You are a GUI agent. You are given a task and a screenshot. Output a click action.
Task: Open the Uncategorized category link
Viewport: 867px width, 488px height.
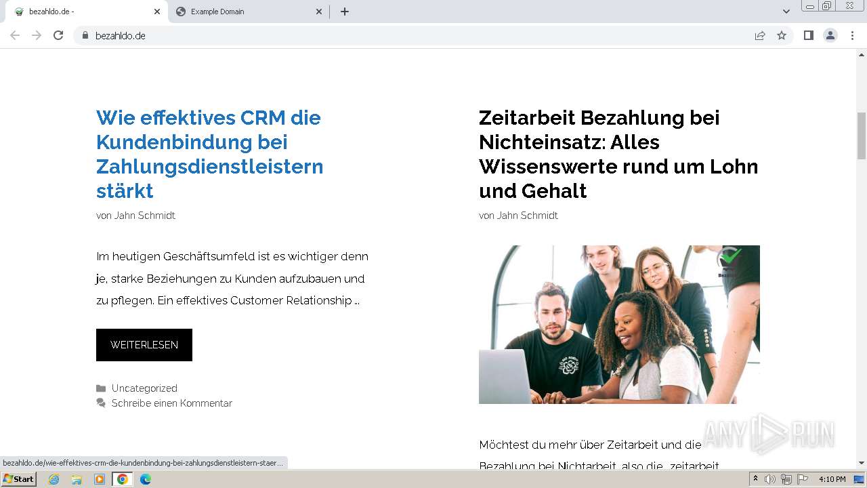coord(144,388)
